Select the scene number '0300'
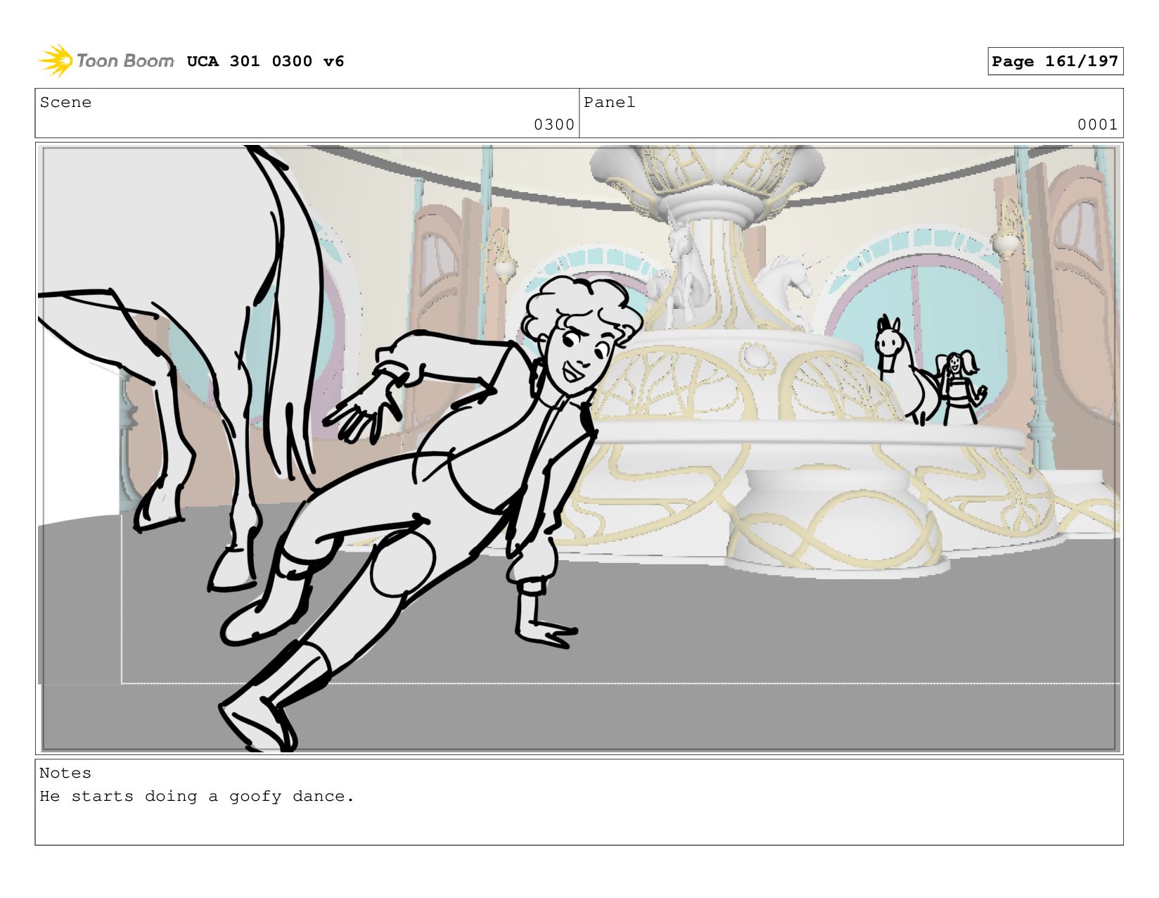The width and height of the screenshot is (1159, 898). tap(554, 125)
